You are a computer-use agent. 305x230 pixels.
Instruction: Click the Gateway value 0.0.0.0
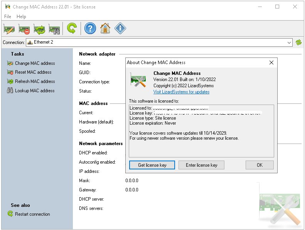(x=132, y=190)
